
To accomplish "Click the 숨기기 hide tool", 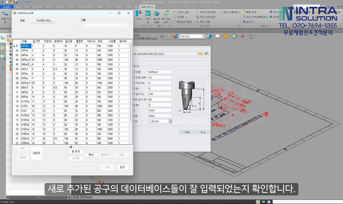I will [248, 21].
